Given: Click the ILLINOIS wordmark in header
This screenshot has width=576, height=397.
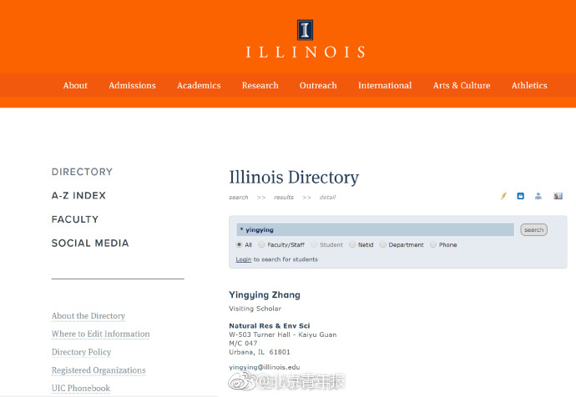Looking at the screenshot, I should tap(306, 52).
